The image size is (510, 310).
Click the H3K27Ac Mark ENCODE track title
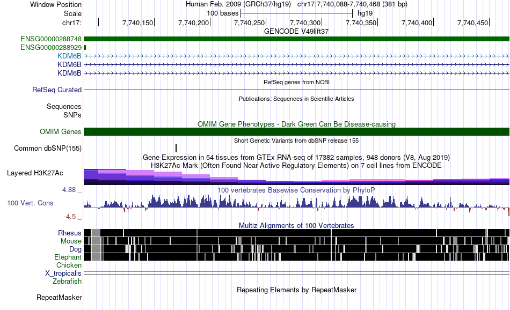click(x=296, y=165)
